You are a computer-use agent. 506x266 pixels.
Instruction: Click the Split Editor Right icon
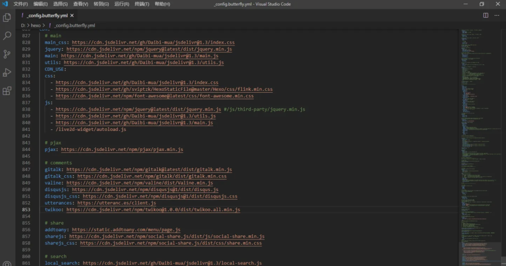pyautogui.click(x=486, y=15)
